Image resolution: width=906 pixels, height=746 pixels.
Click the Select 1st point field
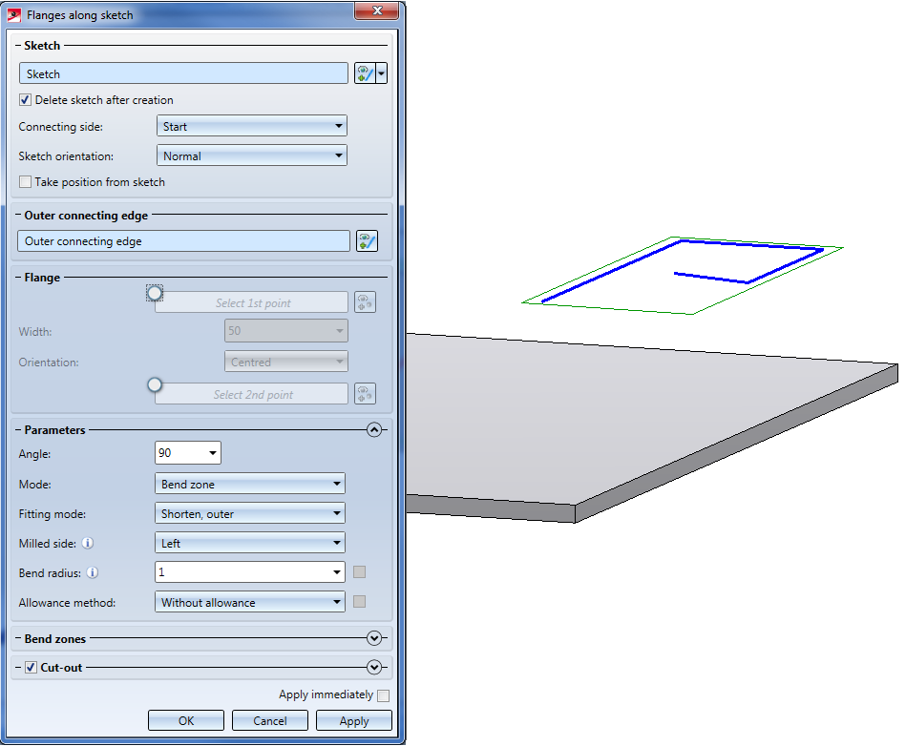(x=252, y=302)
